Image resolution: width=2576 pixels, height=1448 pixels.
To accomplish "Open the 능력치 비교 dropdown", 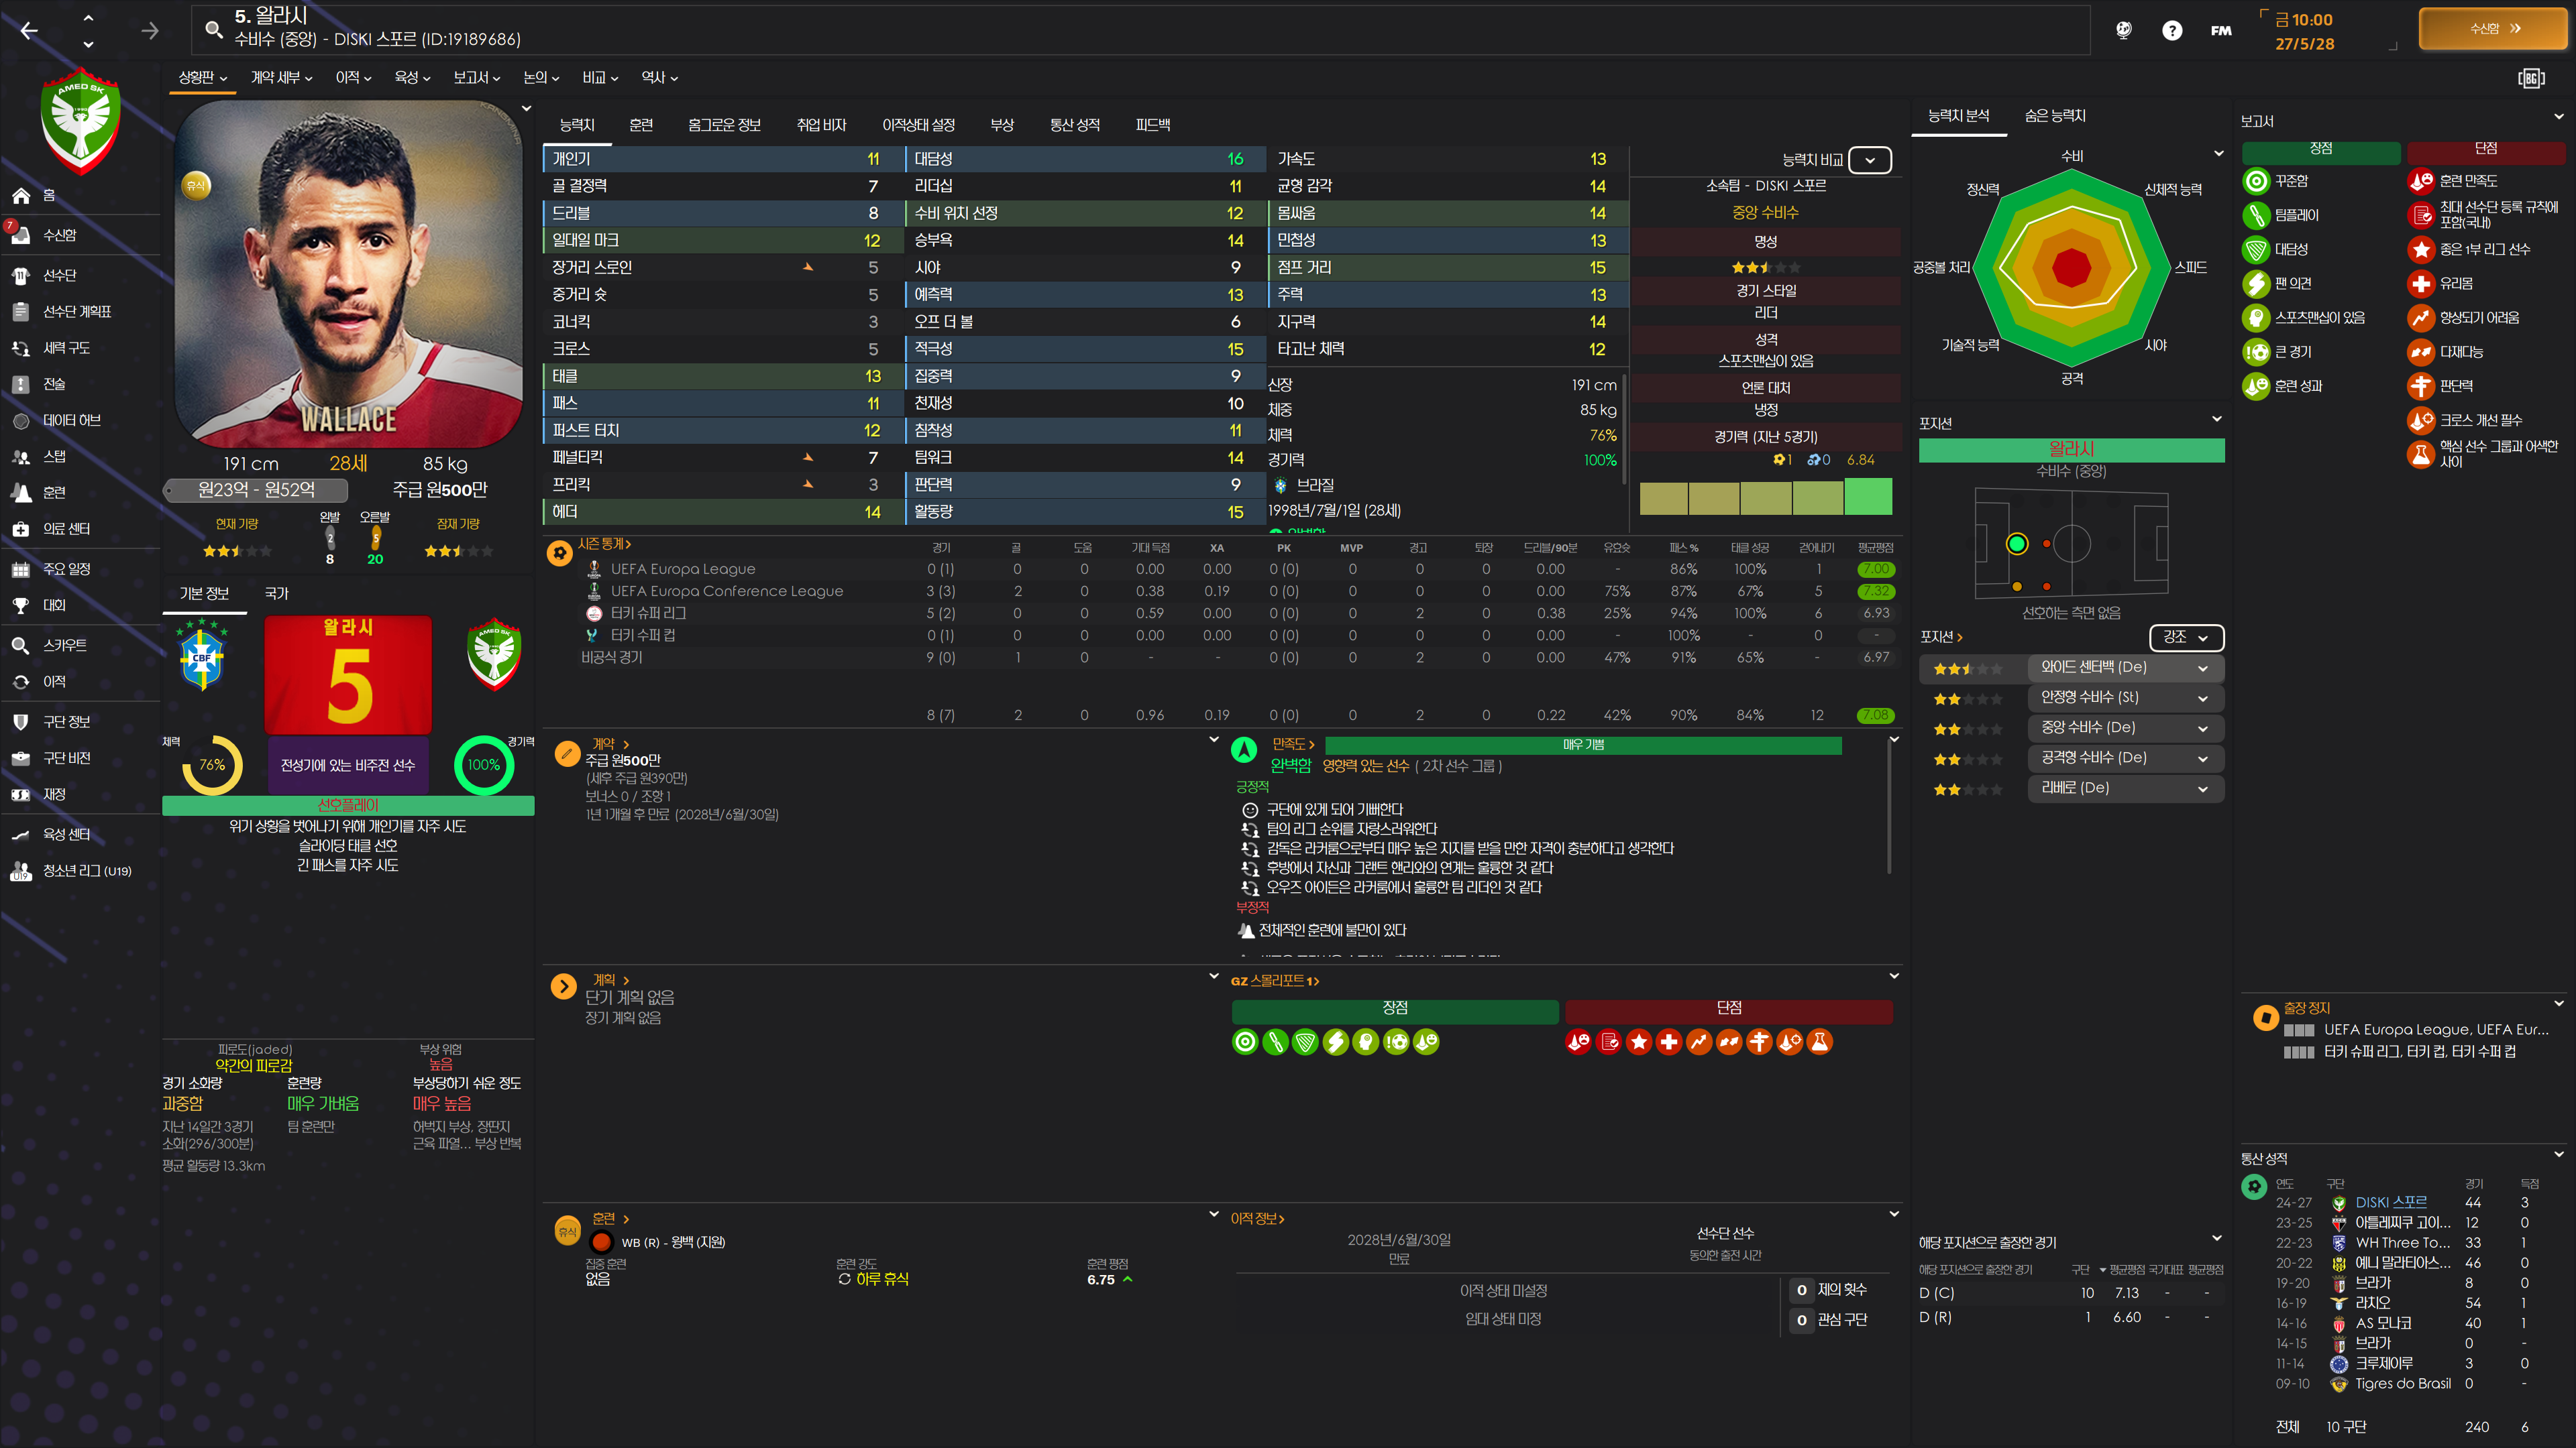I will tap(1869, 160).
